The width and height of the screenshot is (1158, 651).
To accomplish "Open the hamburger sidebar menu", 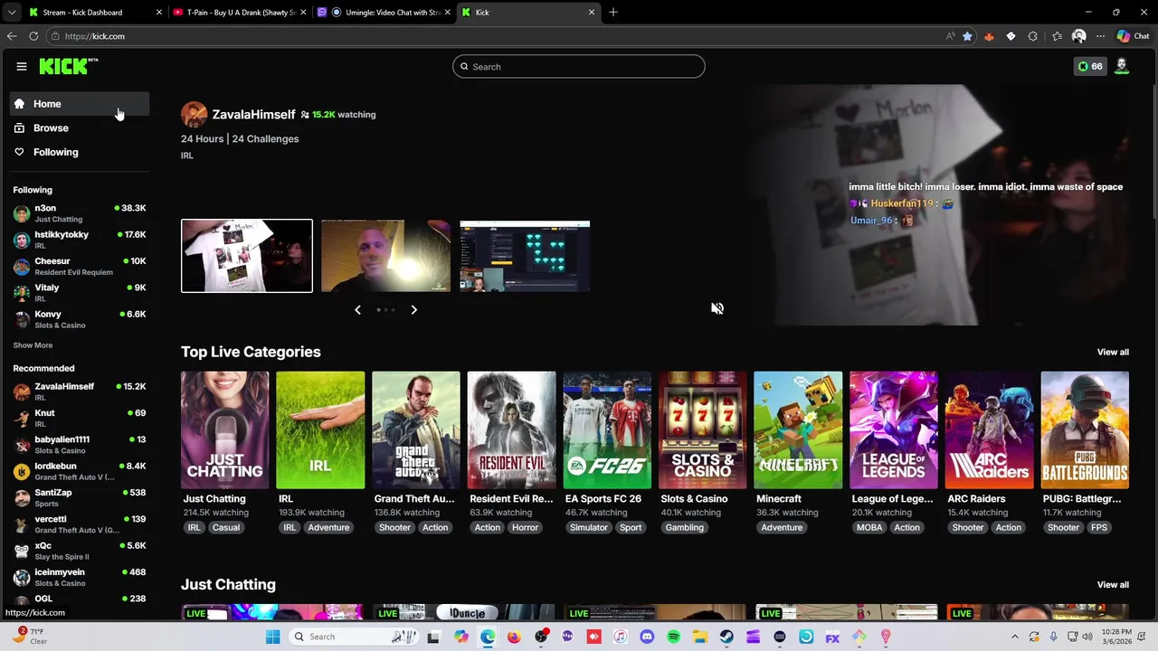I will [x=21, y=66].
